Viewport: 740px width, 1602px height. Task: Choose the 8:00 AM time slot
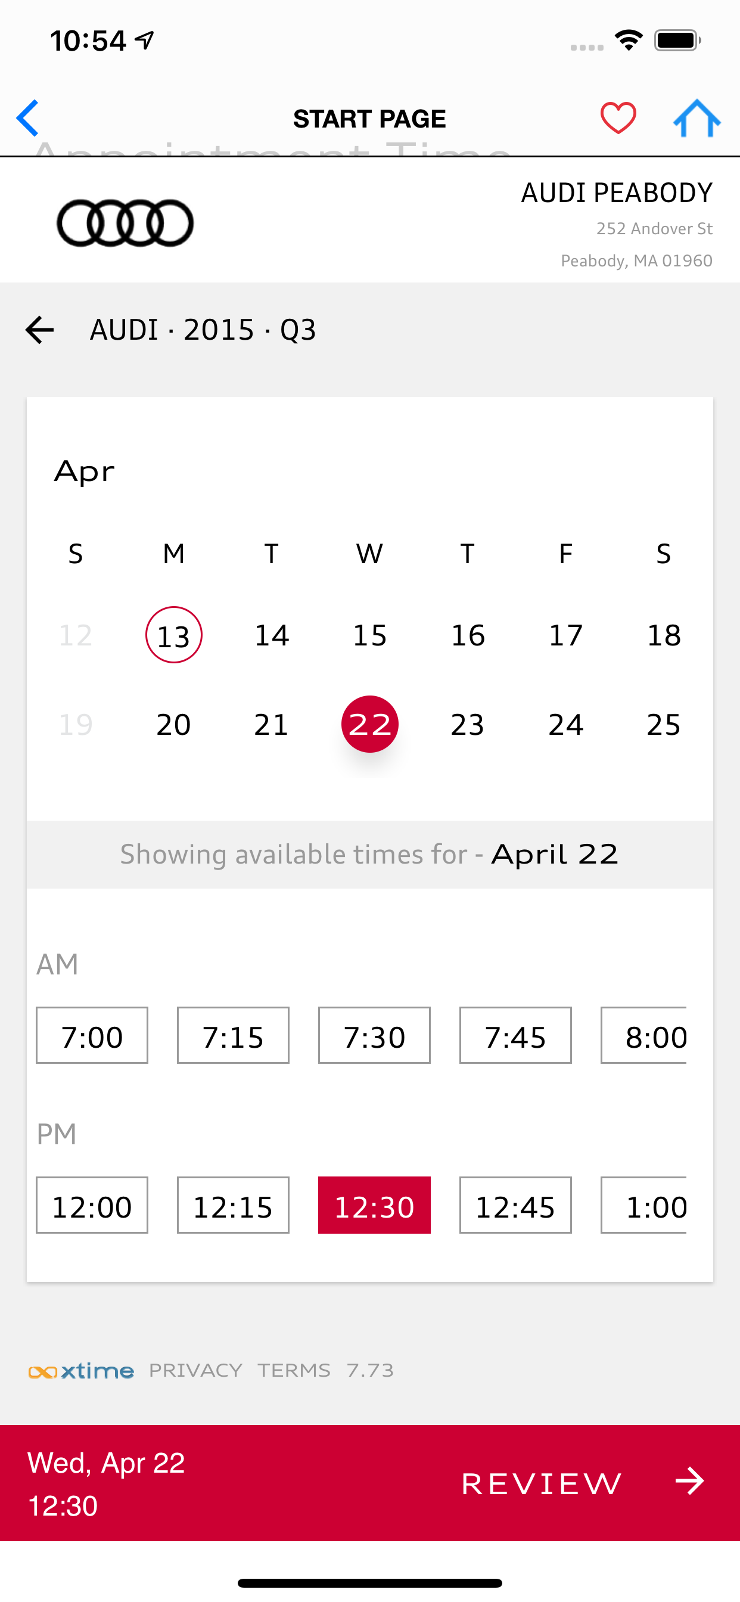click(x=643, y=1035)
